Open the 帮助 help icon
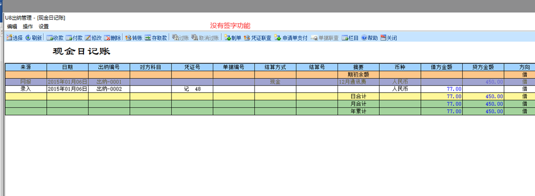535x196 pixels. (x=370, y=38)
